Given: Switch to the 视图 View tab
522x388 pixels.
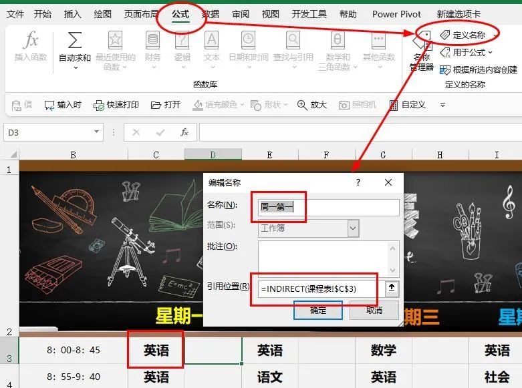Looking at the screenshot, I should (x=270, y=14).
